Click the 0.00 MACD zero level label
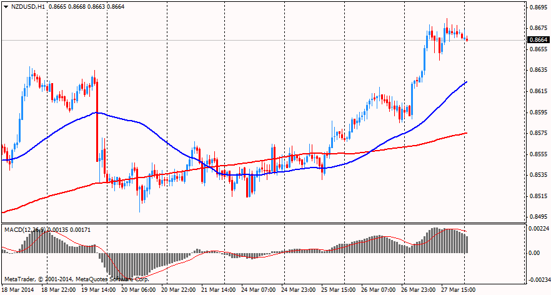551x295 pixels. click(x=534, y=253)
